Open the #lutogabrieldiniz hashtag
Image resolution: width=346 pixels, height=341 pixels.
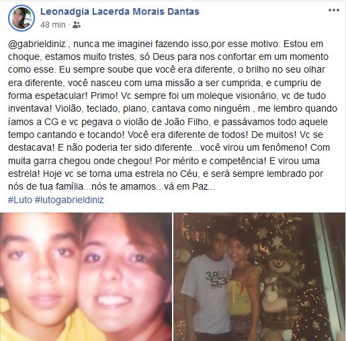[x=69, y=200]
